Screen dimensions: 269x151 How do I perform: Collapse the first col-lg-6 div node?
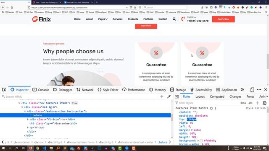(x=22, y=107)
